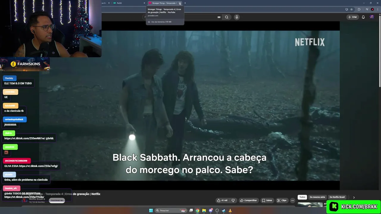
Task: Open the Windows Start menu
Action: pyautogui.click(x=151, y=210)
